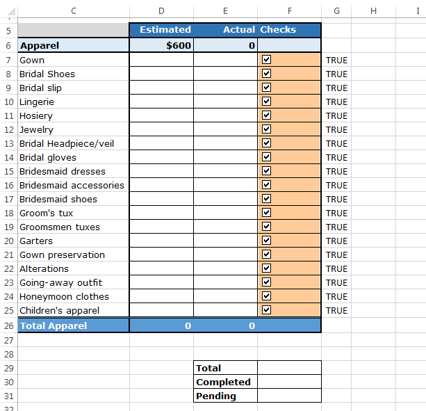Uncheck the Jewelry checkbox
The image size is (426, 411).
(266, 129)
